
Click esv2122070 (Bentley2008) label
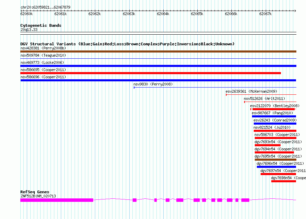(x=275, y=106)
